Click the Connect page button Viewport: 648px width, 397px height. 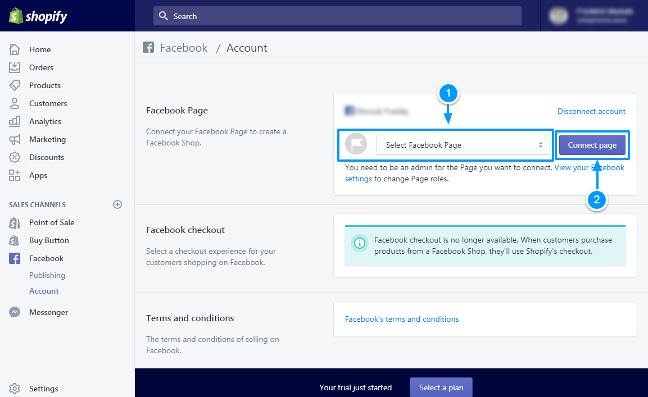tap(592, 145)
